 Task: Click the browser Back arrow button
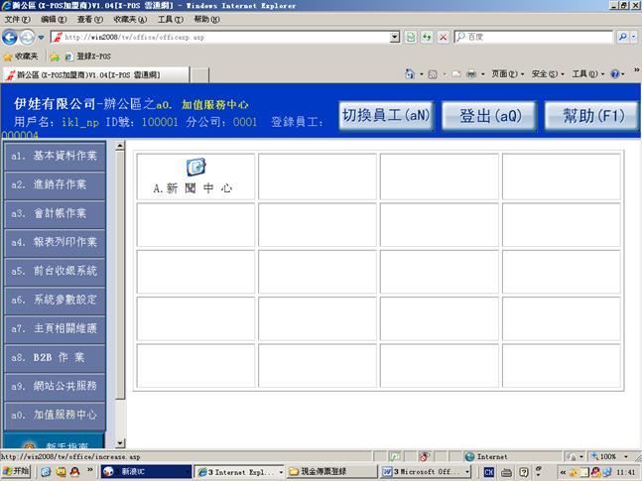tap(12, 37)
